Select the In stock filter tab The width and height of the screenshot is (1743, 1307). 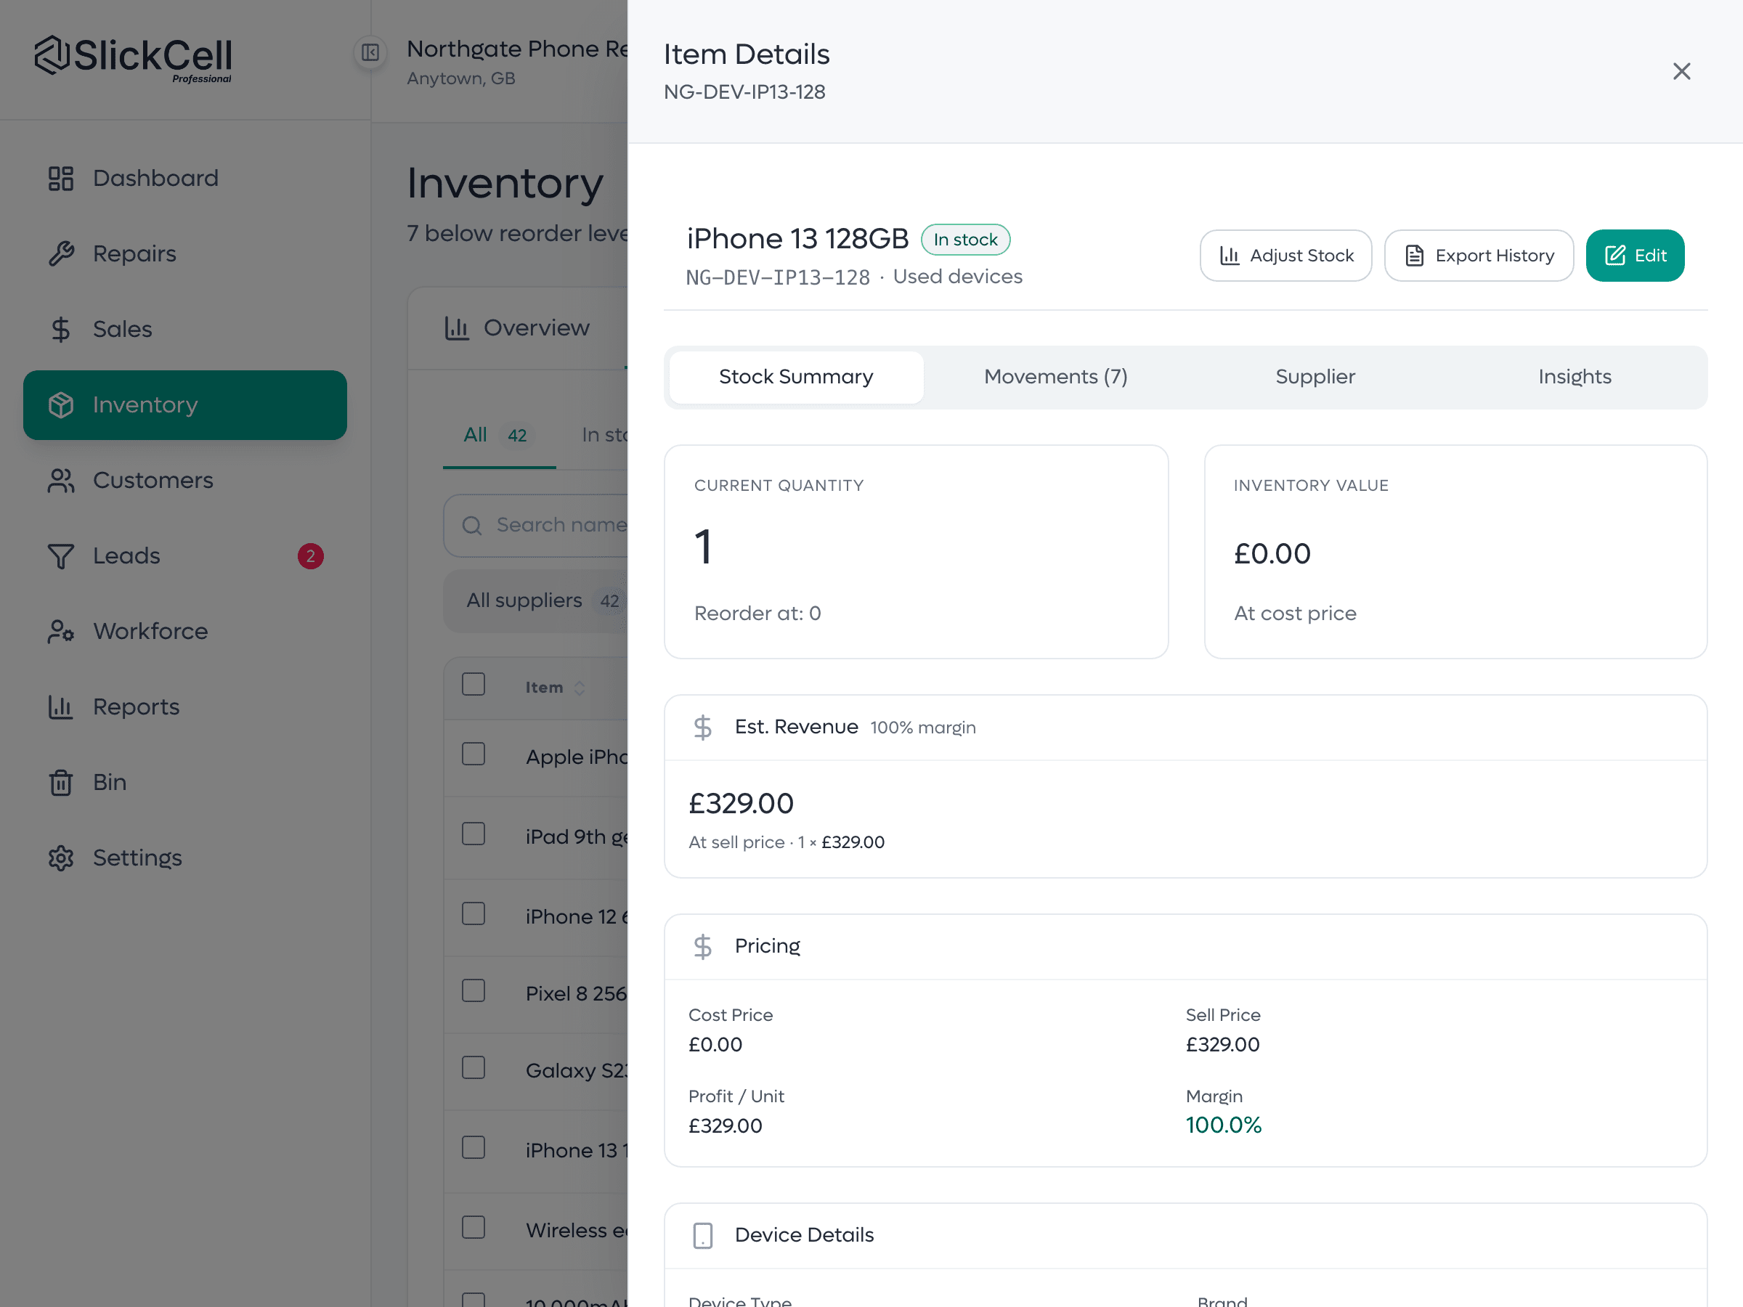pyautogui.click(x=604, y=436)
